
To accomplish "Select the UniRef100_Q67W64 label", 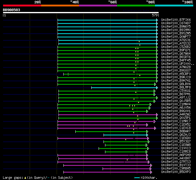I will tap(176, 54).
